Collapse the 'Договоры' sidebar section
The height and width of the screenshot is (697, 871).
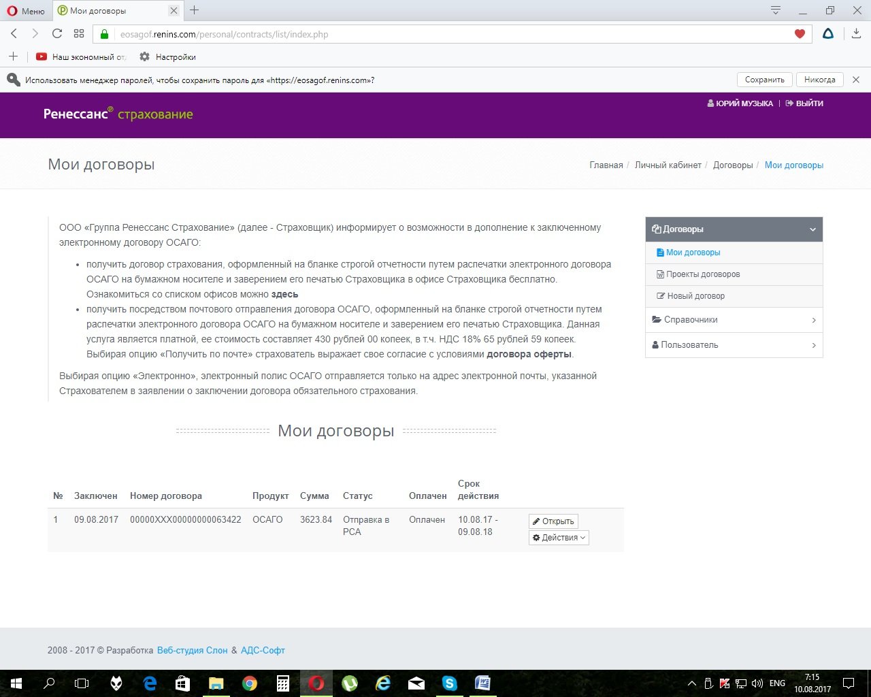[x=734, y=229]
